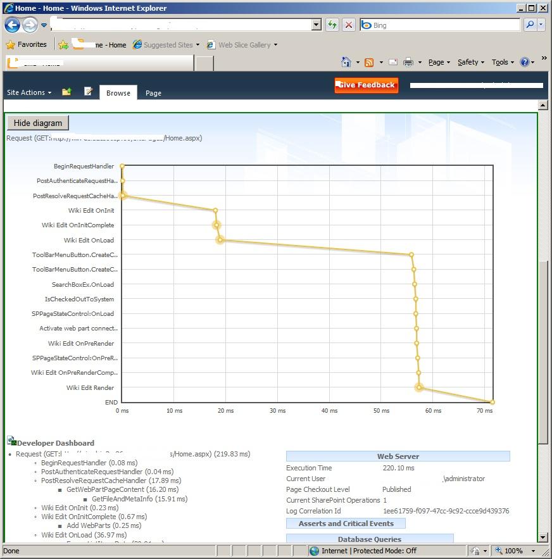Click the Developer Dashboard icon
Screen dimensions: 552x559
pyautogui.click(x=12, y=441)
